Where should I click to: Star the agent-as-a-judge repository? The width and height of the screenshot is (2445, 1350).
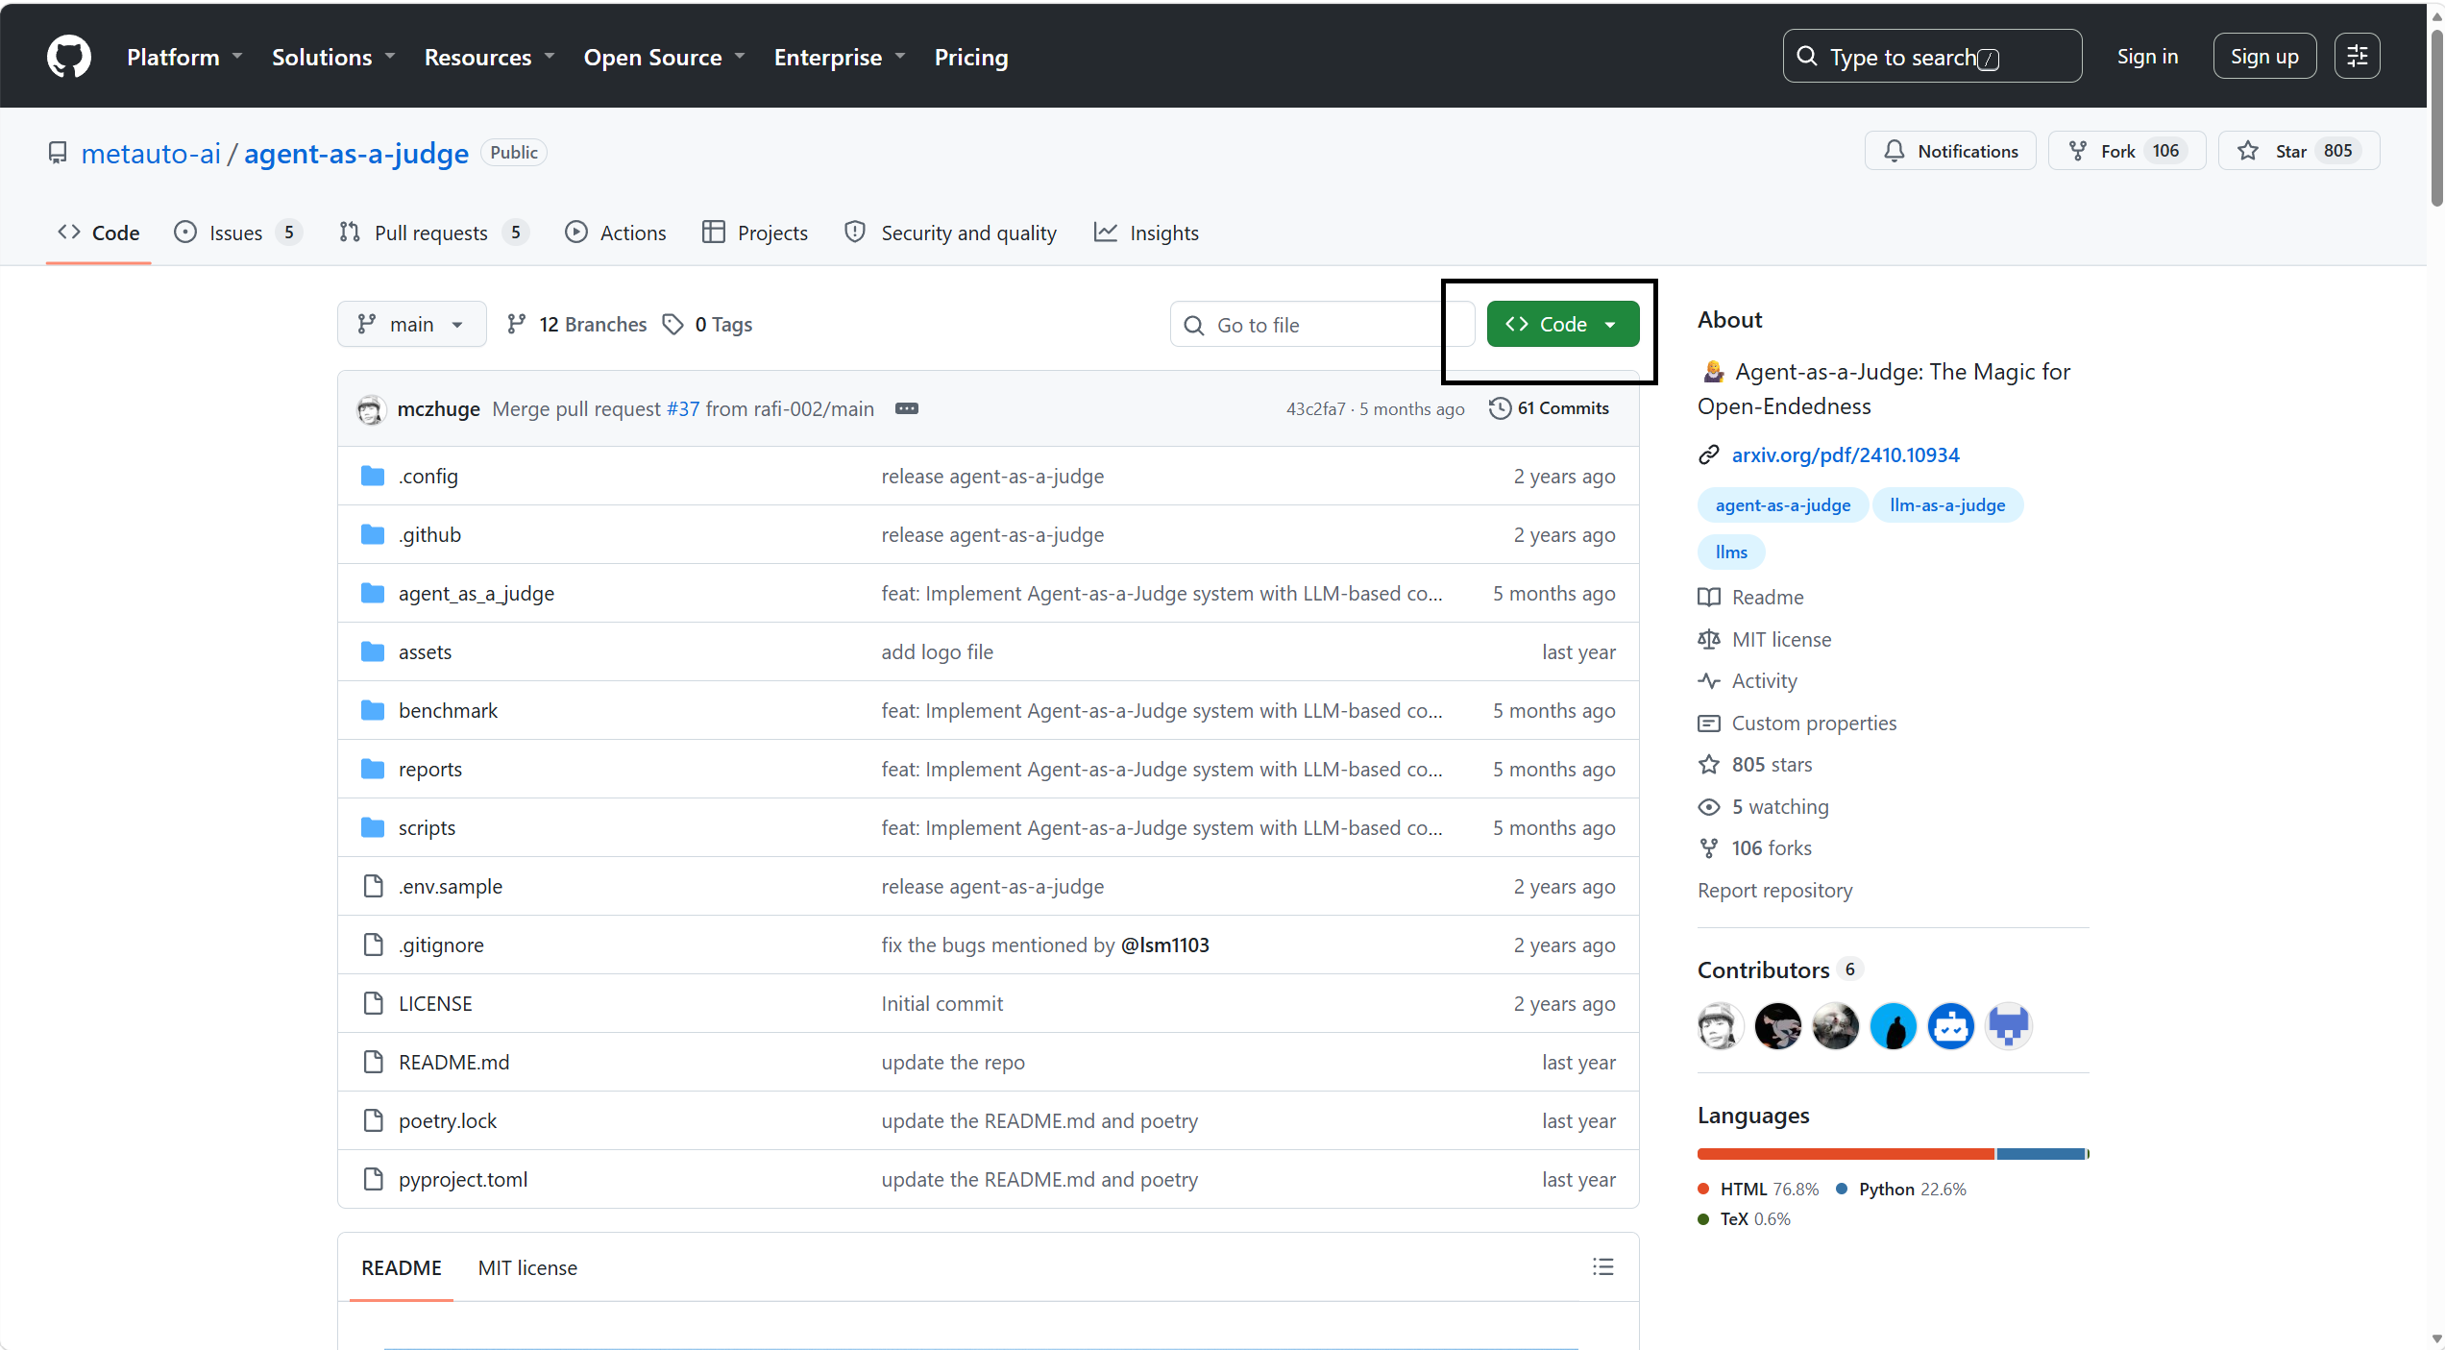[x=2298, y=151]
